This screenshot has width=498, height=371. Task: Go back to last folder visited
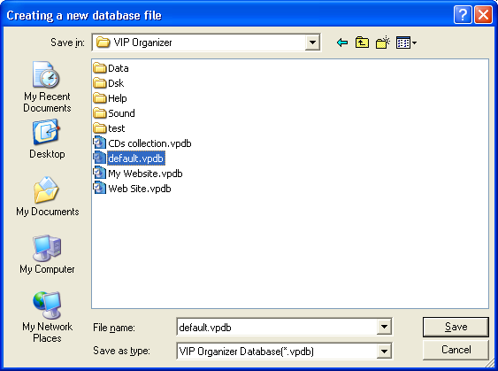[342, 43]
